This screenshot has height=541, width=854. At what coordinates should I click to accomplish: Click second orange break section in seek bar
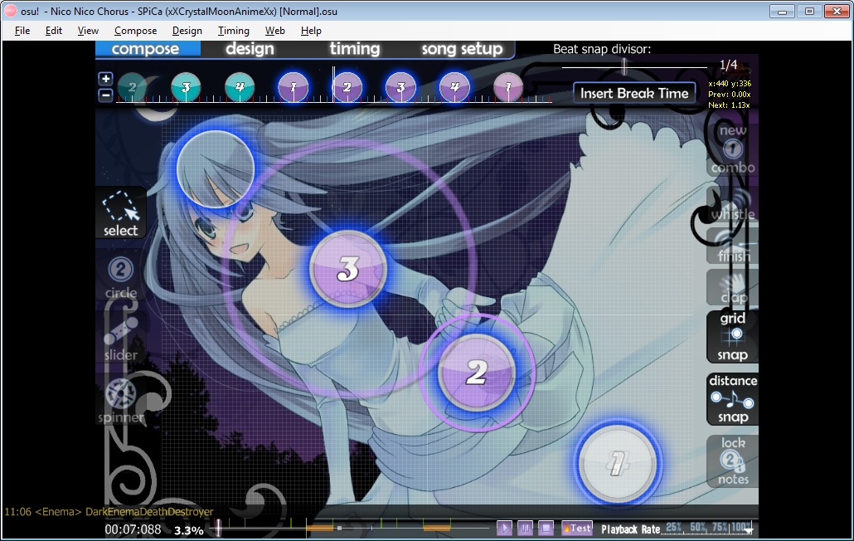point(437,528)
